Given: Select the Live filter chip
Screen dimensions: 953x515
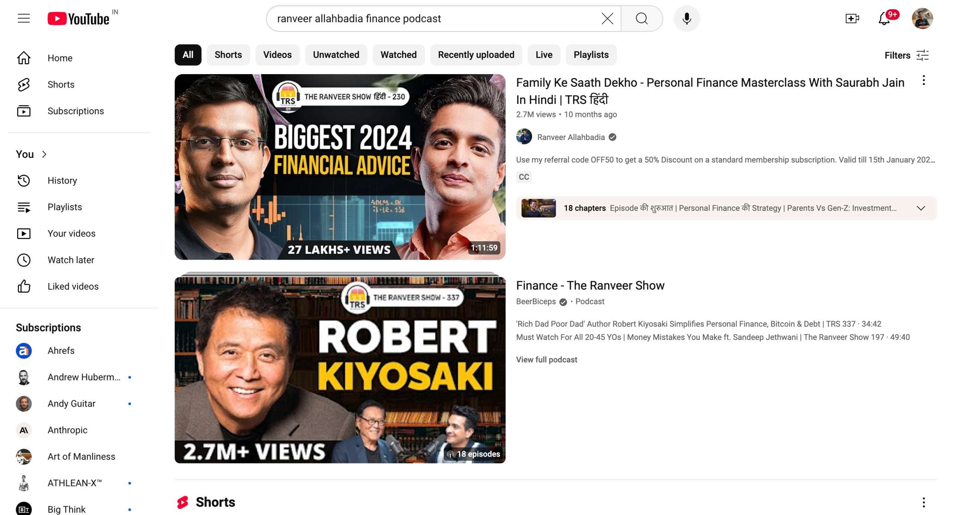Looking at the screenshot, I should coord(544,55).
